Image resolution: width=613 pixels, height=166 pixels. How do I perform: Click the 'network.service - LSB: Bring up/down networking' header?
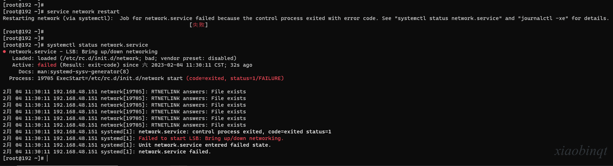pos(83,52)
